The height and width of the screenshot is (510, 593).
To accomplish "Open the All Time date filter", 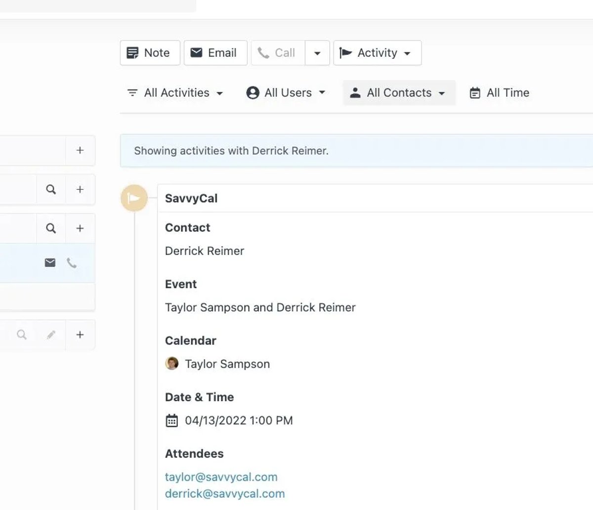I will click(x=500, y=93).
